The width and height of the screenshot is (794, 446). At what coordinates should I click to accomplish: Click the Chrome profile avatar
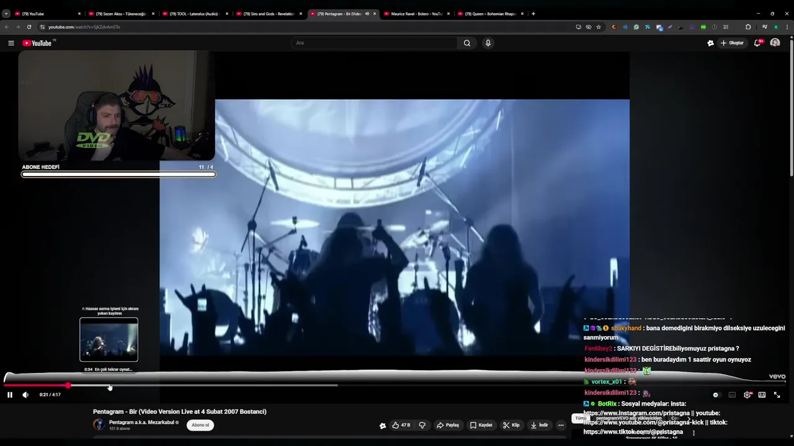click(x=775, y=27)
